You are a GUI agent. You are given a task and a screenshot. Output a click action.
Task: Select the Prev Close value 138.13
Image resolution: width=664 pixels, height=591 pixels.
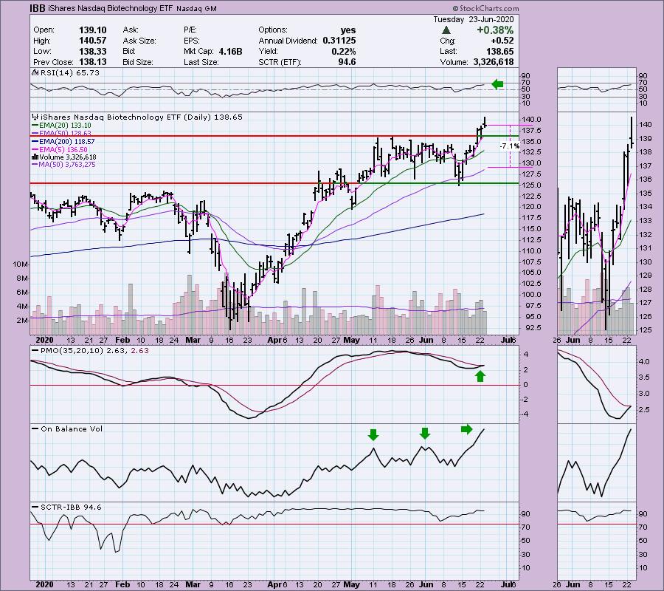93,62
